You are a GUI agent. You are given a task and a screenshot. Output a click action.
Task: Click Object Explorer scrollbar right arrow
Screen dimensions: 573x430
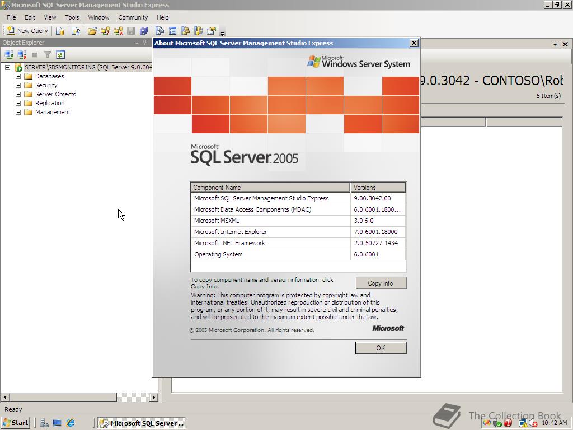[154, 397]
